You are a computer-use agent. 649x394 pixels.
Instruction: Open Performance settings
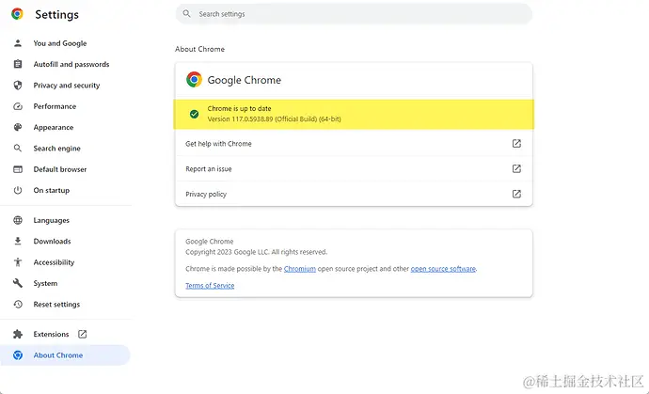[55, 106]
